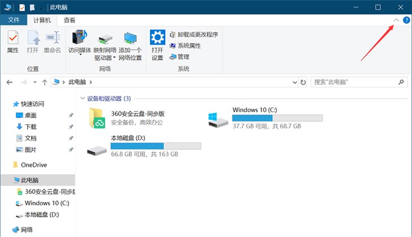The height and width of the screenshot is (237, 412).
Task: Open the 360安全云盘-同步版 drive icon
Action: tap(98, 118)
